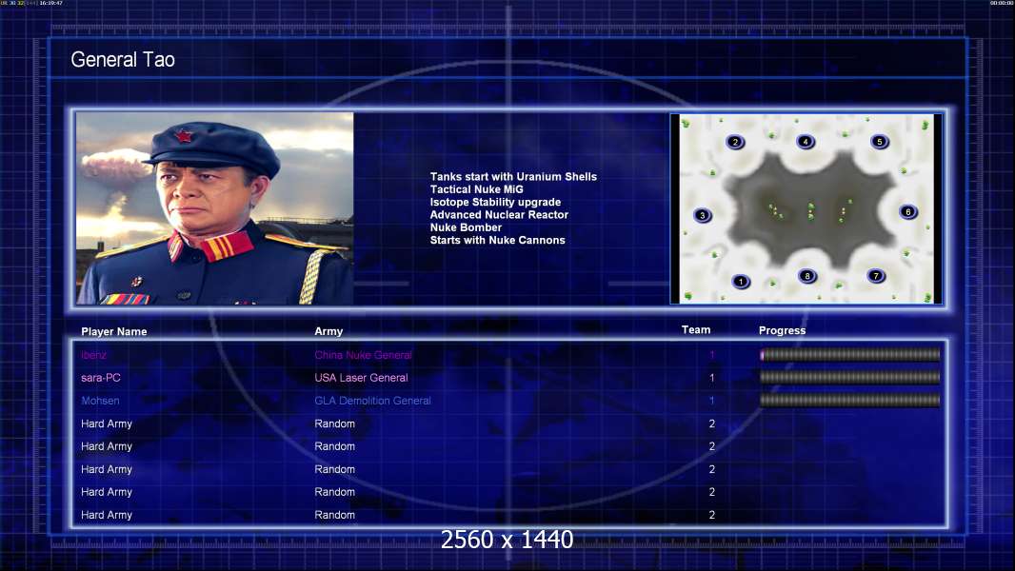Viewport: 1015px width, 571px height.
Task: Click 'Advanced Nuclear Reactor' text
Action: pyautogui.click(x=499, y=215)
